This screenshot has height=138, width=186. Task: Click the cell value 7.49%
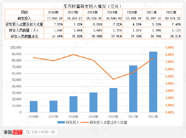pos(177,24)
